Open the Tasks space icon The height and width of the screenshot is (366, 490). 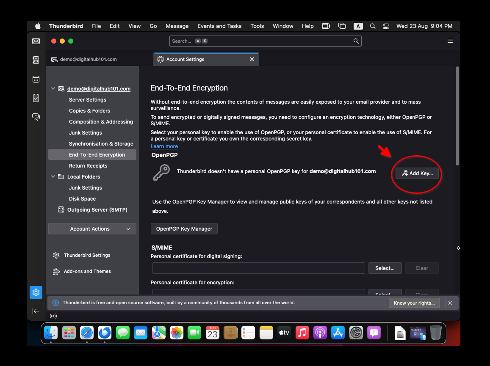pyautogui.click(x=36, y=98)
